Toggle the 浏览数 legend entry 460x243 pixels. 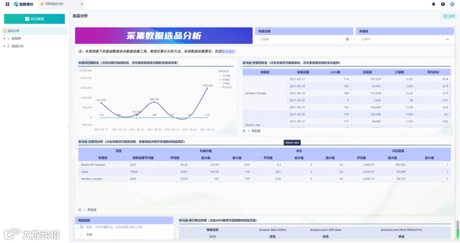[x=224, y=80]
